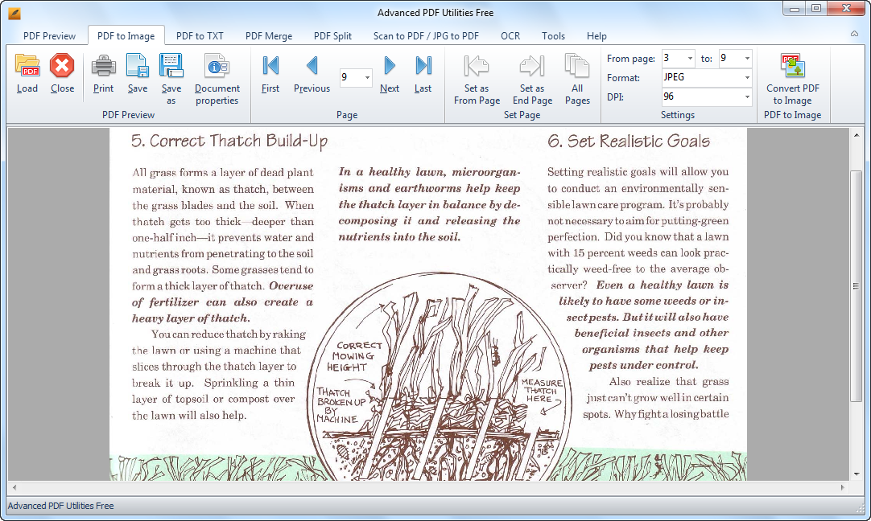Click the scroll up arrow
This screenshot has width=871, height=521.
856,135
